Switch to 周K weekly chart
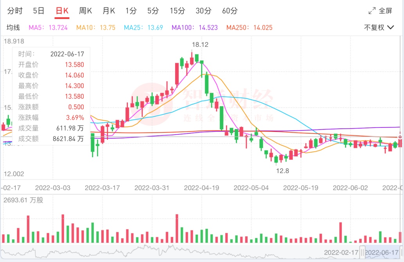The width and height of the screenshot is (404, 262). (x=86, y=11)
